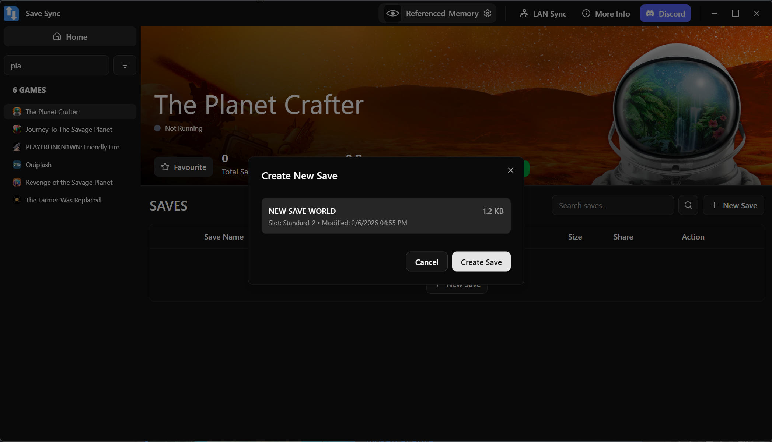Click The Planet Crafter game icon
772x442 pixels.
17,112
